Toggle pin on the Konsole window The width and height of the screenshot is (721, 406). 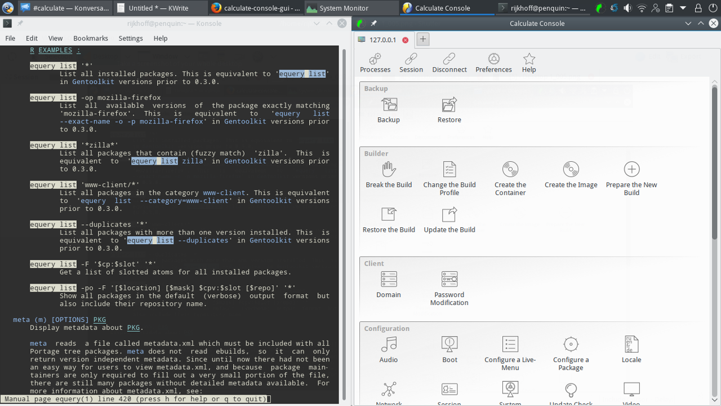[20, 24]
